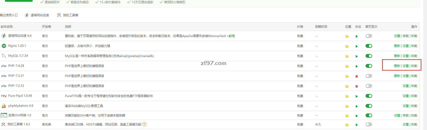This screenshot has width=427, height=130.
Task: Open folder location for PHP-7.2.33
Action: (x=347, y=86)
